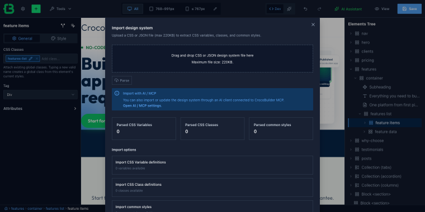Screen dimensions: 425x212
Task: Select the 'One platform from first pi...' tree element
Action: (x=394, y=105)
